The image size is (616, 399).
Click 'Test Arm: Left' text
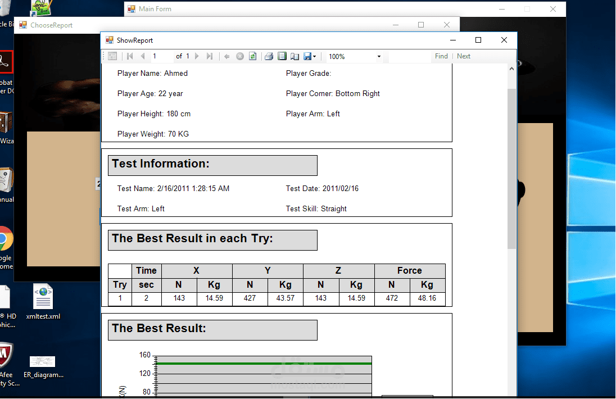point(141,209)
